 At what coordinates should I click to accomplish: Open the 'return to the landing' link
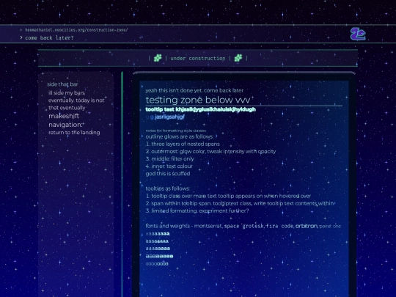[74, 133]
